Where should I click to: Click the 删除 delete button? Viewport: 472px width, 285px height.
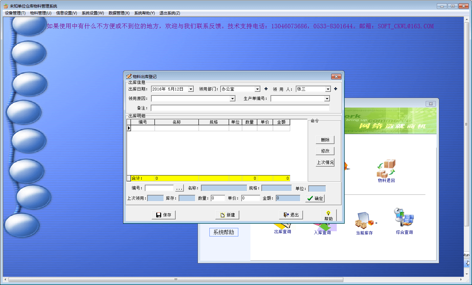tap(325, 140)
